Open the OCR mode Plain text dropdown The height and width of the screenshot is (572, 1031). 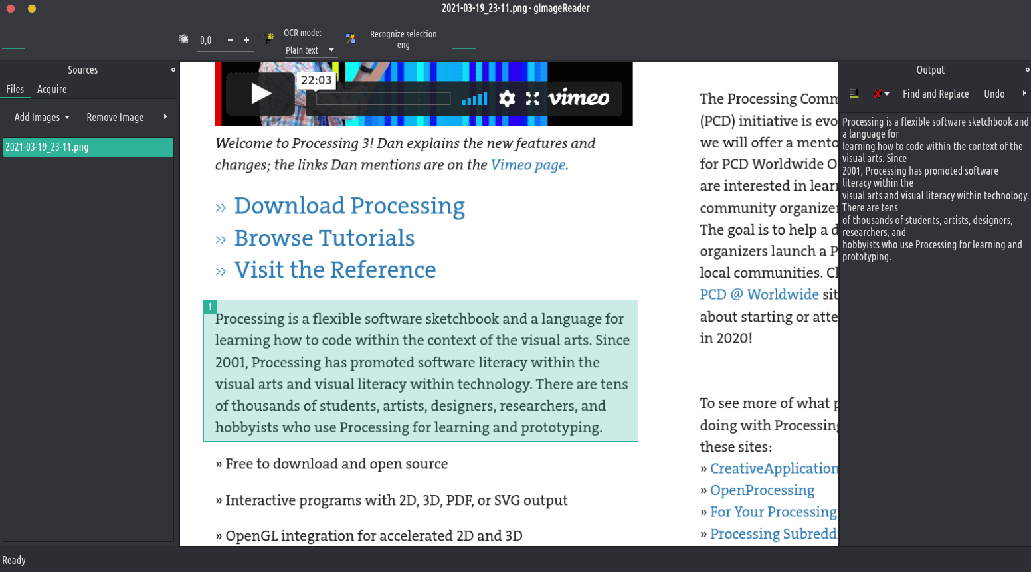point(310,50)
